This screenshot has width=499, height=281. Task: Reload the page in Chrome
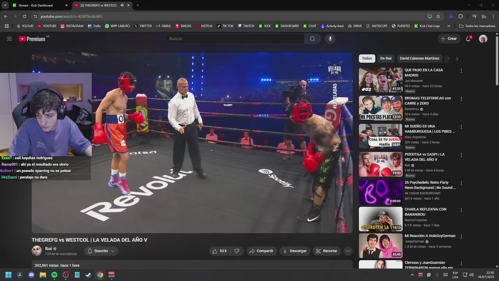pyautogui.click(x=24, y=16)
